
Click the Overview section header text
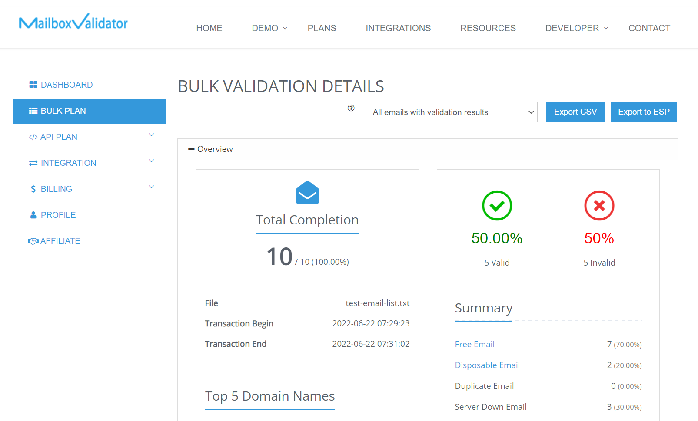[x=215, y=149]
